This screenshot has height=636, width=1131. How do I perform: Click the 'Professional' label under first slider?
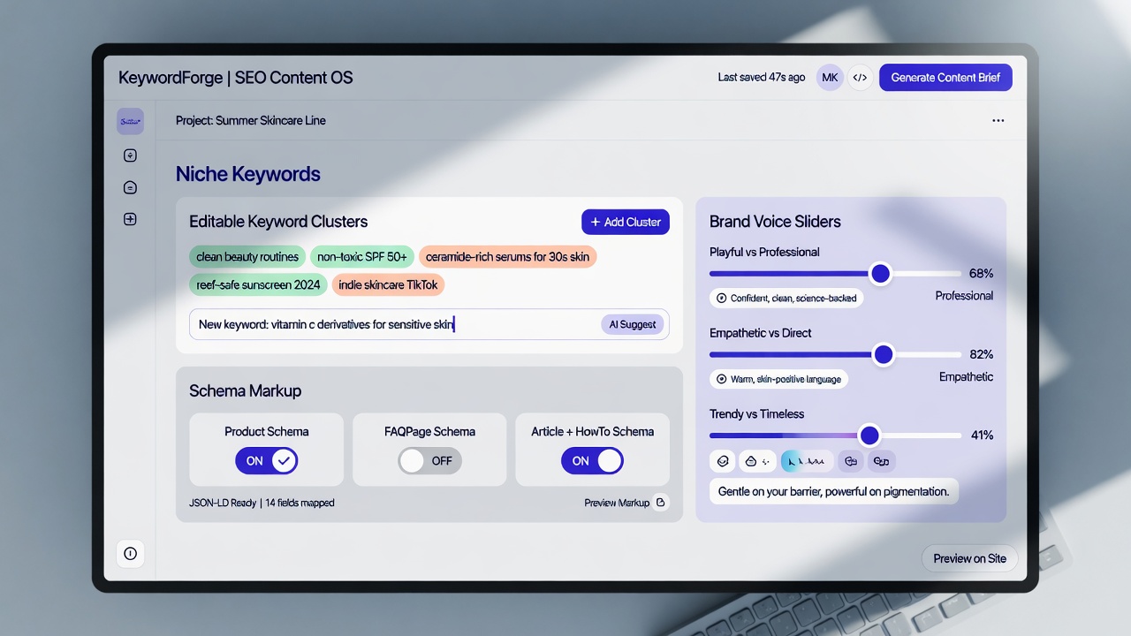[x=964, y=296]
